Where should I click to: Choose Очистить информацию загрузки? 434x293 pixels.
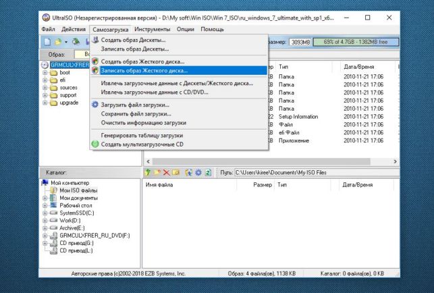[x=179, y=123]
